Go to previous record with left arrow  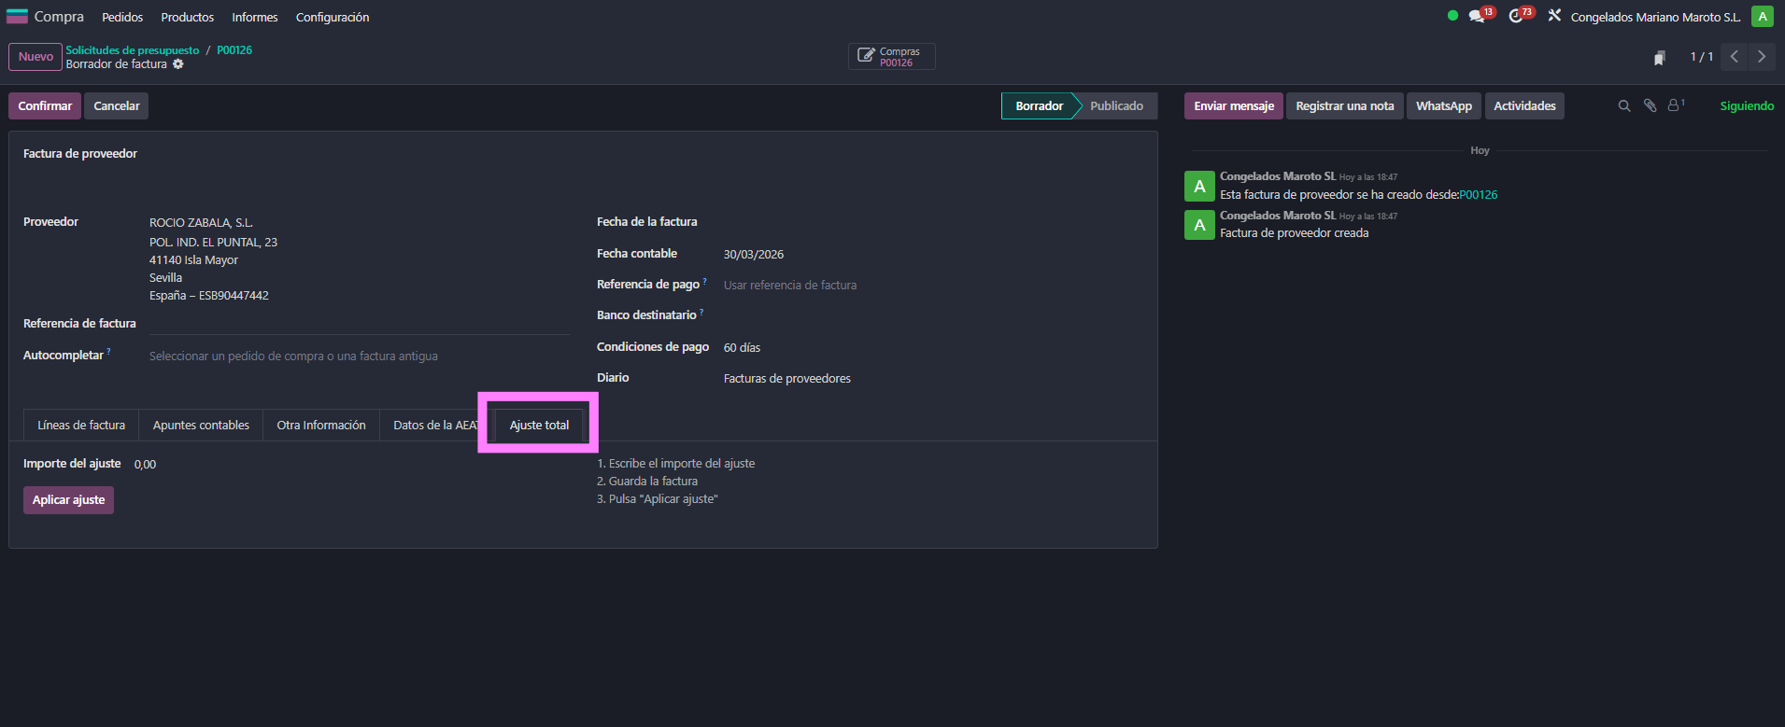click(x=1734, y=57)
